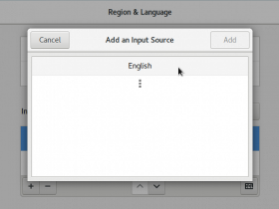Click the Language row visible behind dialog's left edge
This screenshot has width=279, height=209.
click(x=24, y=49)
